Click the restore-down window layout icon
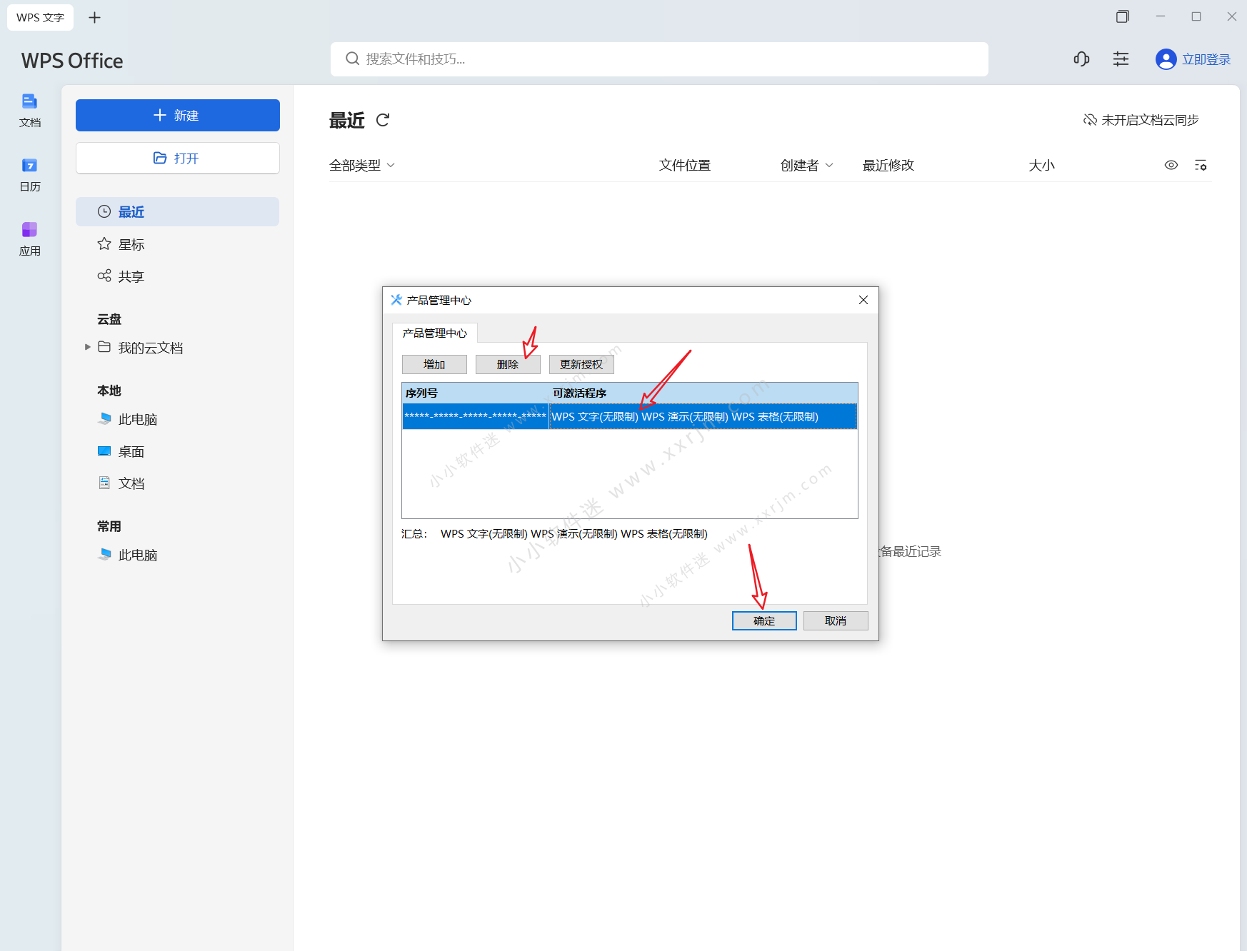Image resolution: width=1247 pixels, height=951 pixels. (1123, 16)
